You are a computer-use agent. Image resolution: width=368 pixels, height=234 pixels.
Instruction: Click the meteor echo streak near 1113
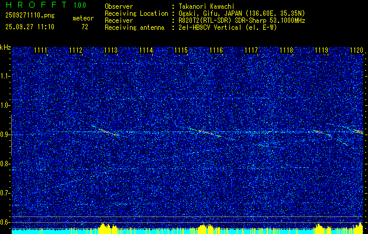click(x=108, y=132)
